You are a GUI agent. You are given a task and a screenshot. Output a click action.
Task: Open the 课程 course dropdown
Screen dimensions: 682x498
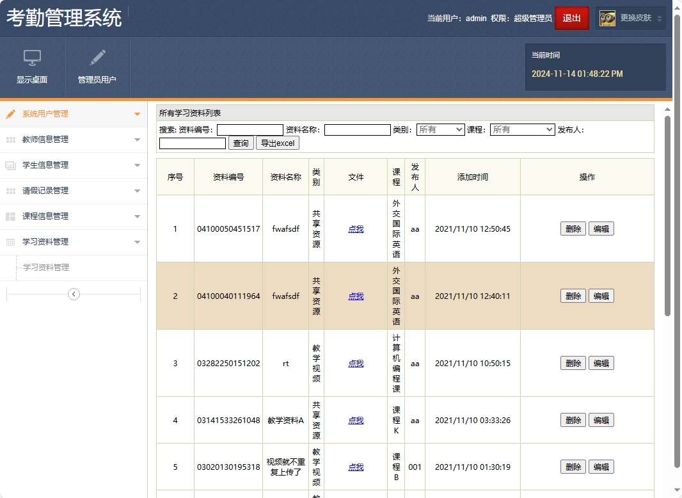point(522,129)
